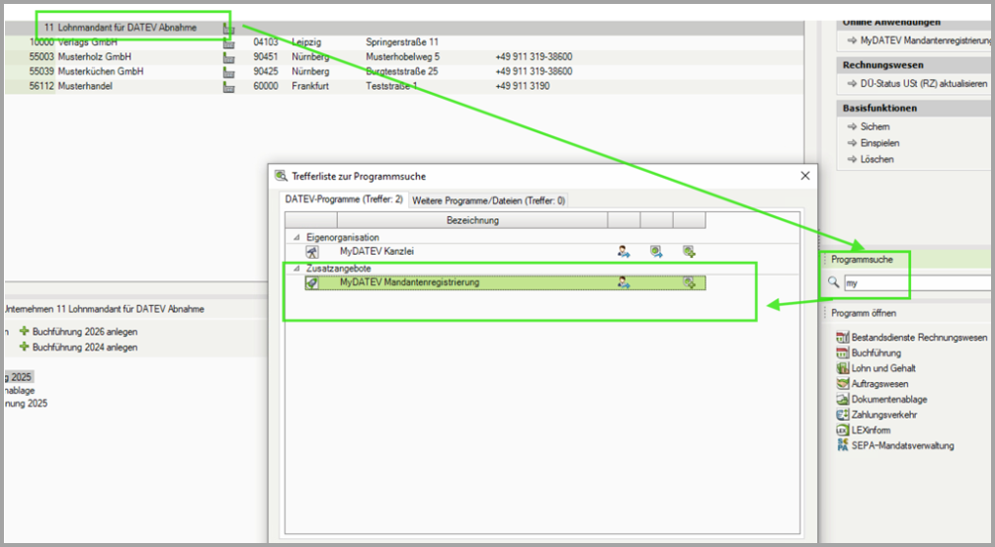Image resolution: width=995 pixels, height=547 pixels.
Task: Open the Buchführung program icon
Action: tap(842, 352)
